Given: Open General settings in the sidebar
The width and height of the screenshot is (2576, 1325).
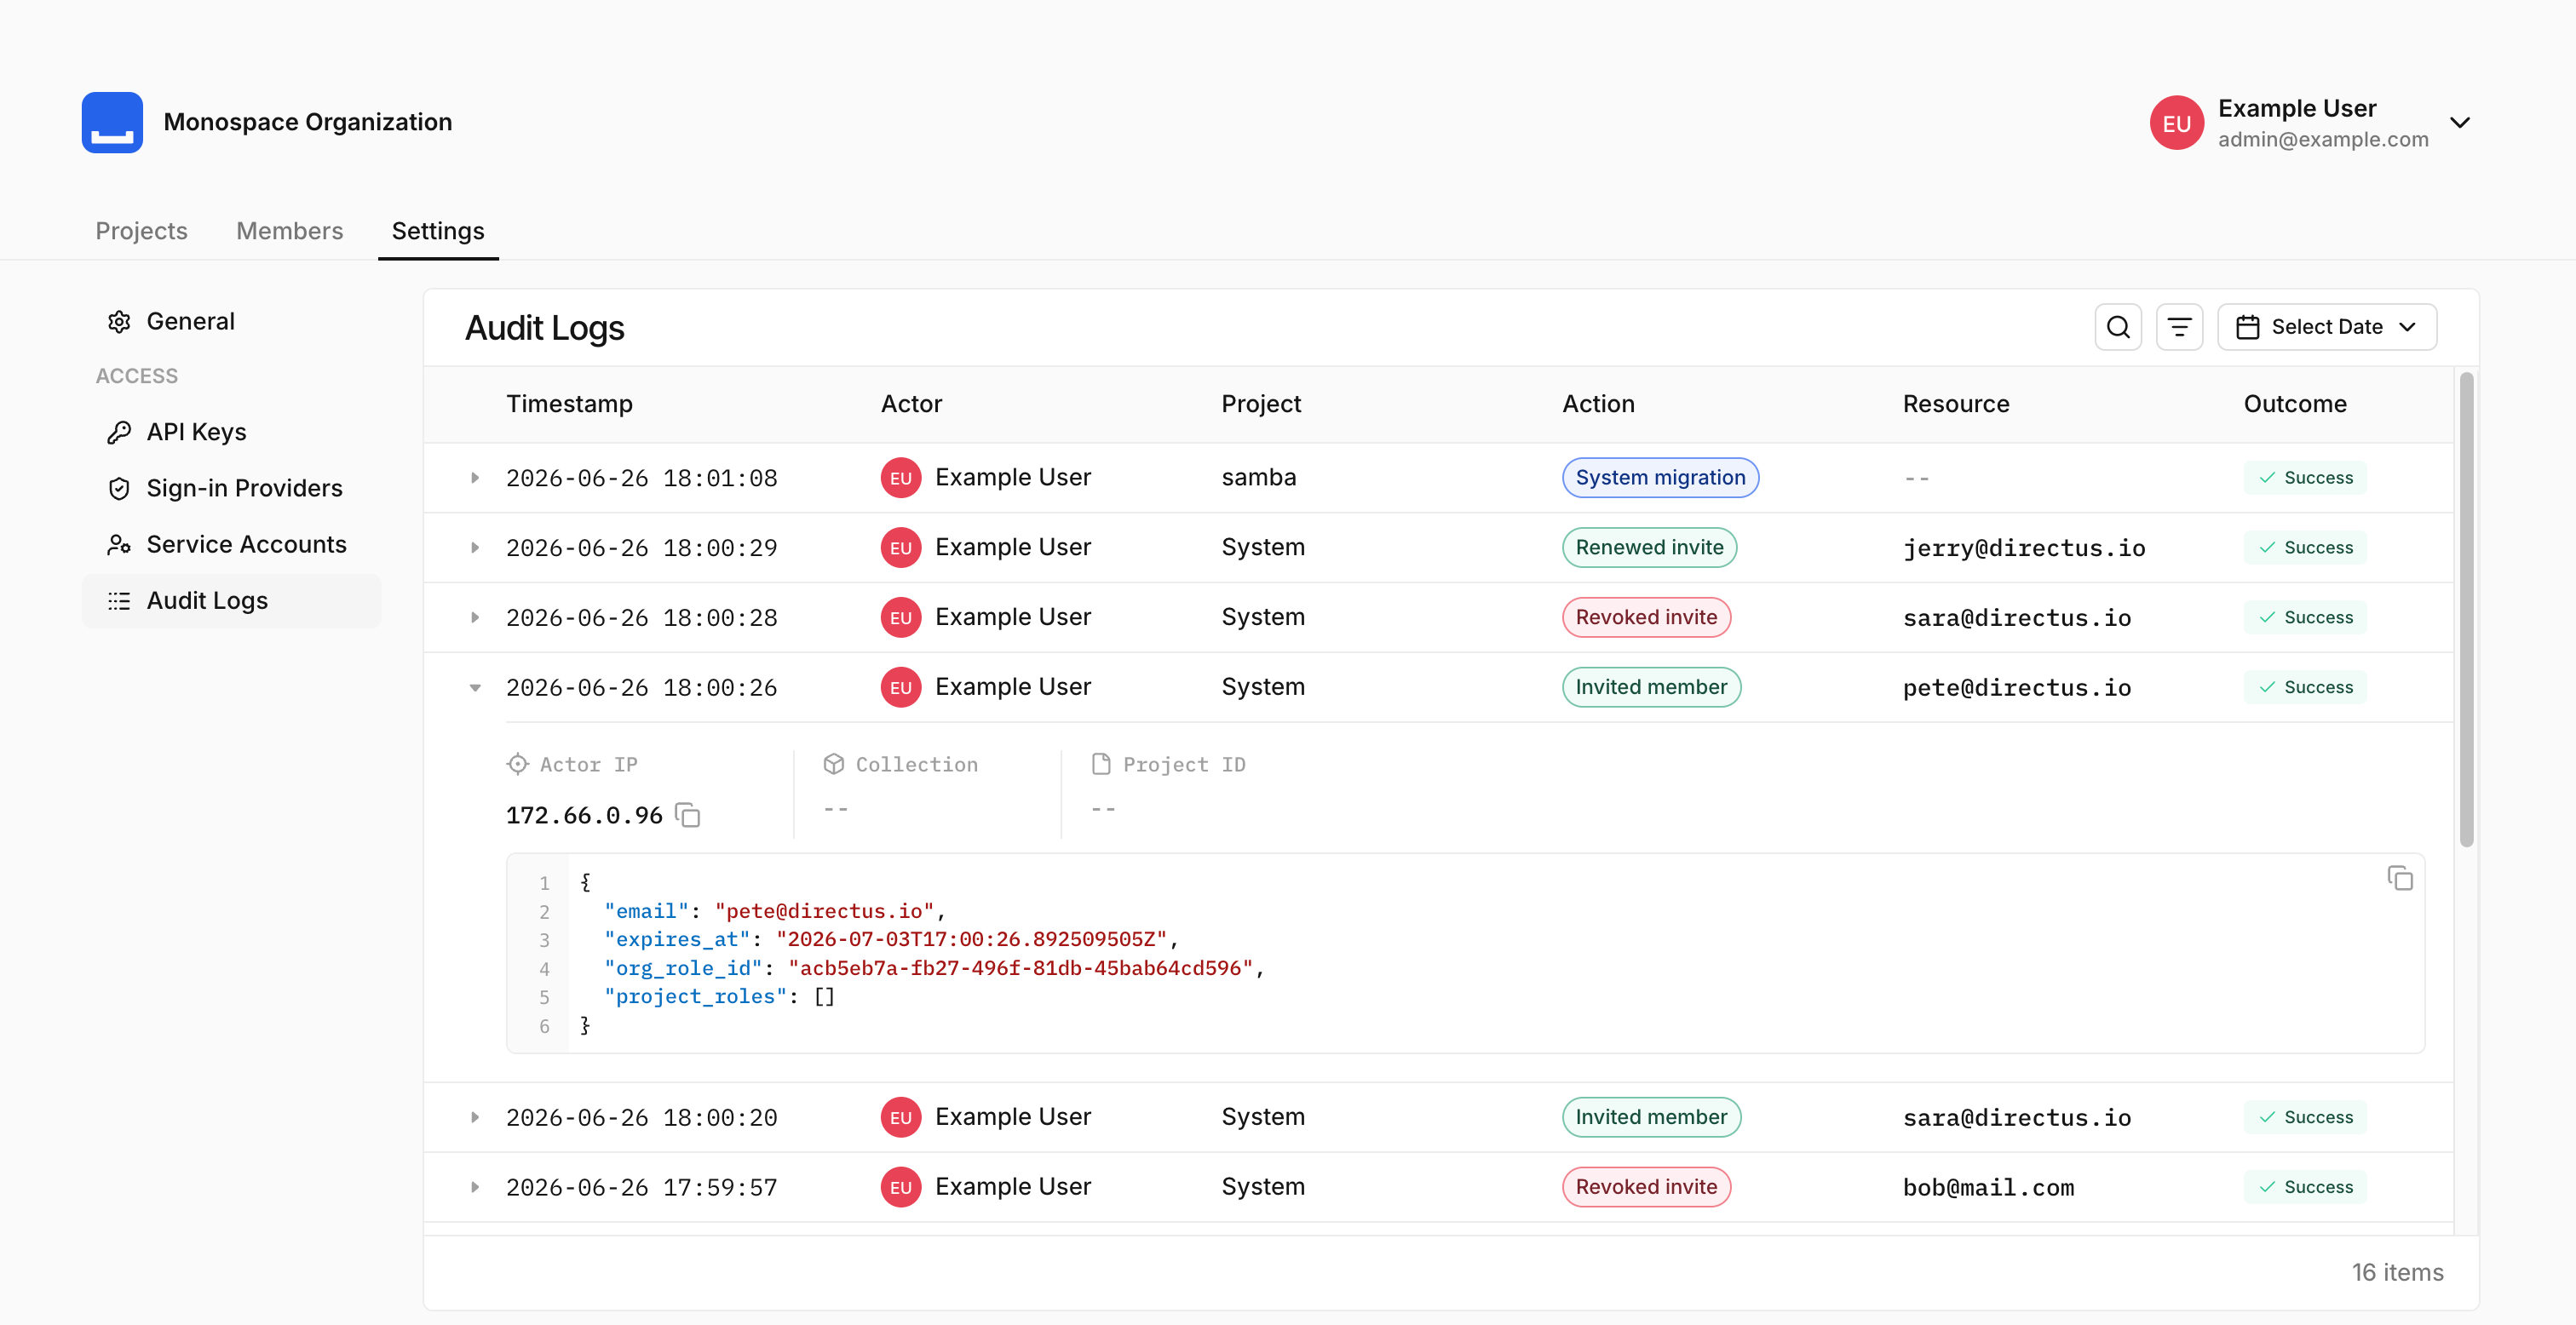Looking at the screenshot, I should [x=231, y=321].
